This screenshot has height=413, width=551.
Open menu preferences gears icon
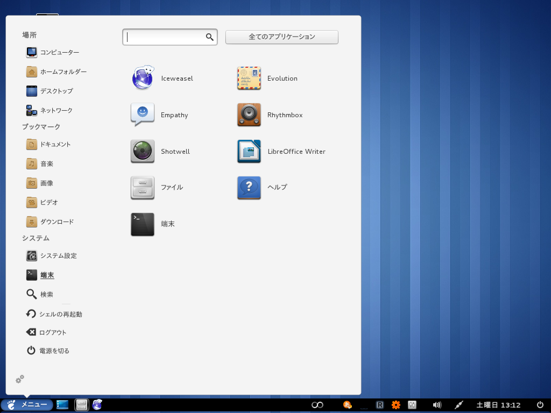pos(20,379)
